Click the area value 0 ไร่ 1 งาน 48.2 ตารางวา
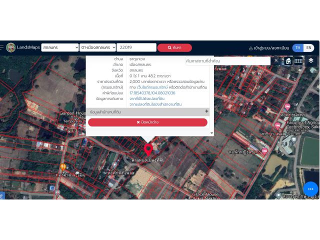The width and height of the screenshot is (320, 240). click(150, 76)
